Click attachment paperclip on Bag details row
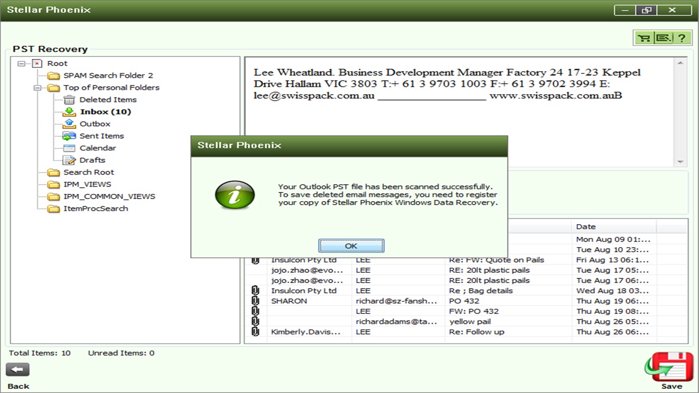The image size is (699, 393). pos(255,291)
